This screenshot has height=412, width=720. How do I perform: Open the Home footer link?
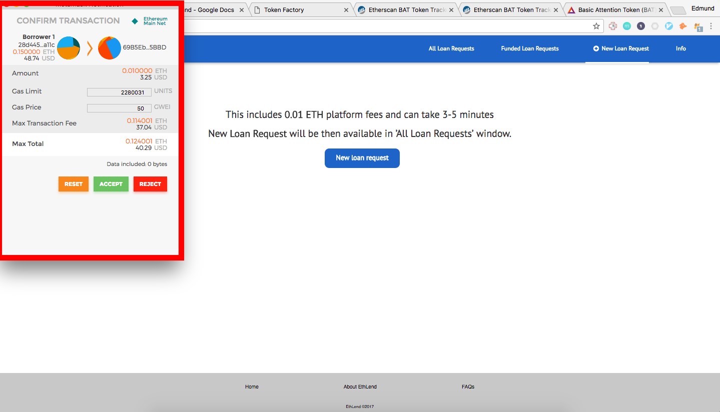[x=252, y=386]
